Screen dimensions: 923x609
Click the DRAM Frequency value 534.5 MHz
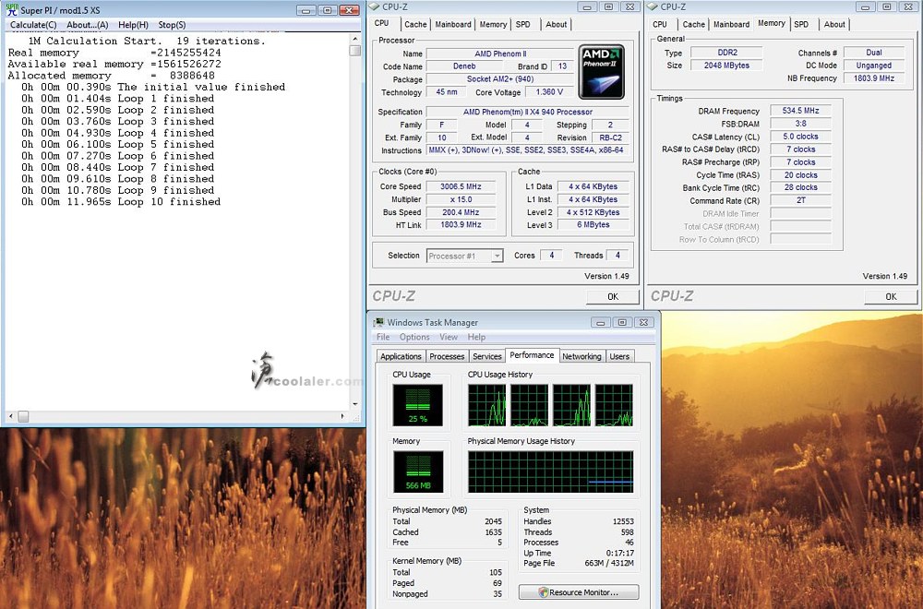click(800, 111)
